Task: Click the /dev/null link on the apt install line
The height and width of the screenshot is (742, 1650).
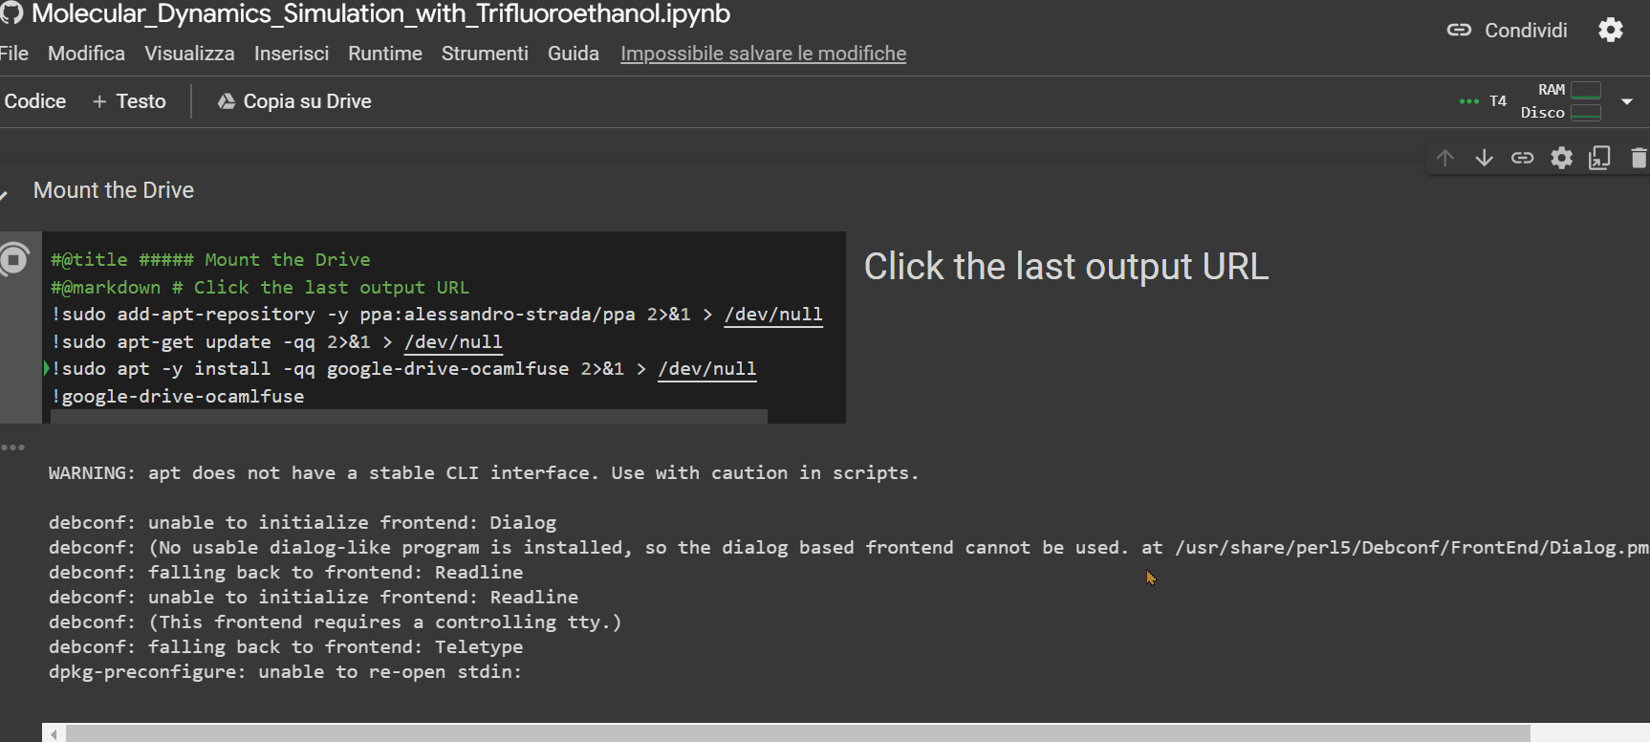Action: tap(707, 369)
